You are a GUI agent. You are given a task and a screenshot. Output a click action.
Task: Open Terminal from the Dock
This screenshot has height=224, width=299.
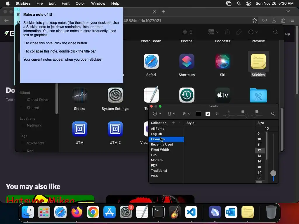pos(159,212)
